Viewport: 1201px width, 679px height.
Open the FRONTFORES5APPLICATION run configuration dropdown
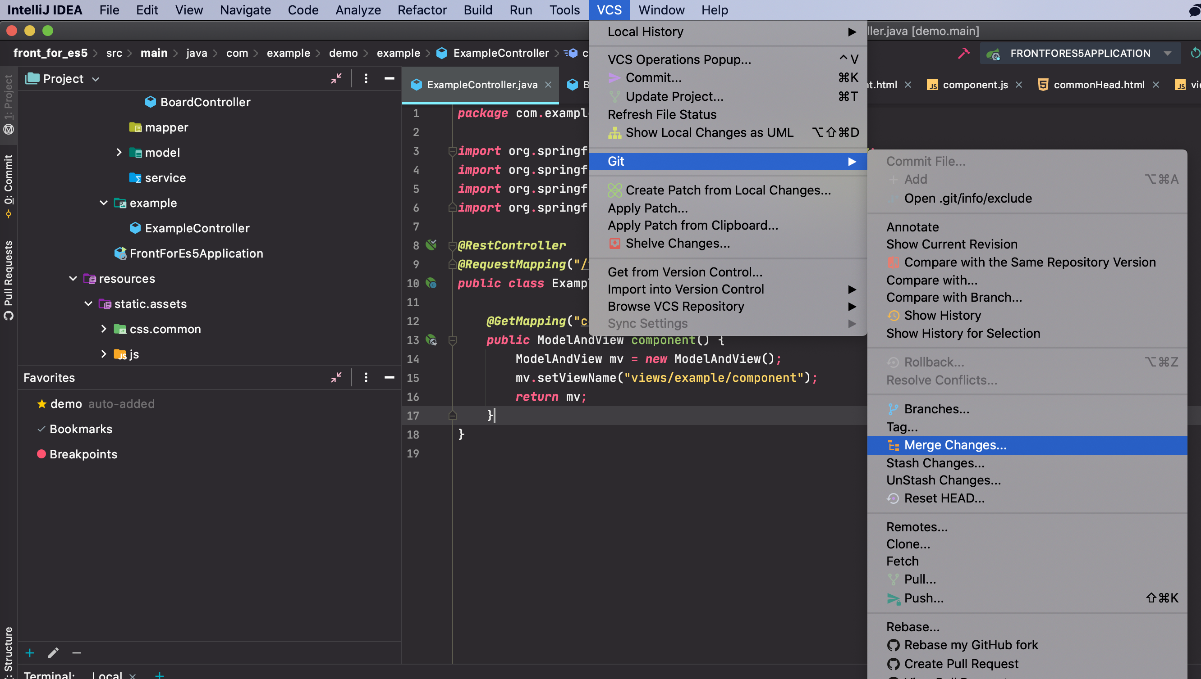[1168, 53]
